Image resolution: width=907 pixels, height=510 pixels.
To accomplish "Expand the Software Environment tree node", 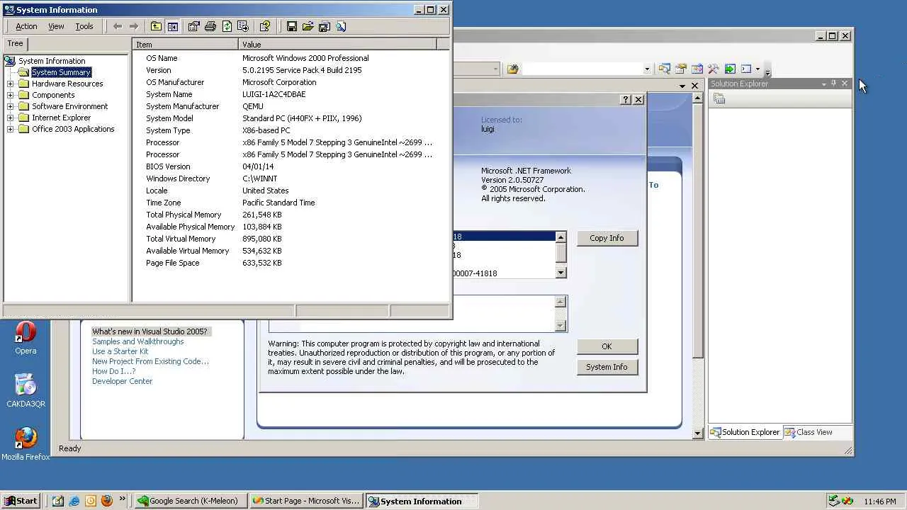I will [x=10, y=106].
